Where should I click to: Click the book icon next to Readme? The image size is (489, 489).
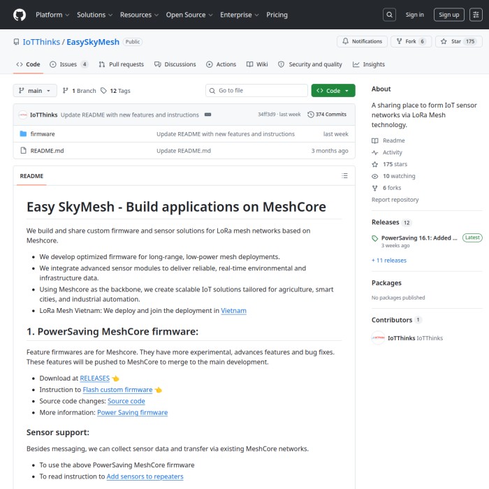374,140
